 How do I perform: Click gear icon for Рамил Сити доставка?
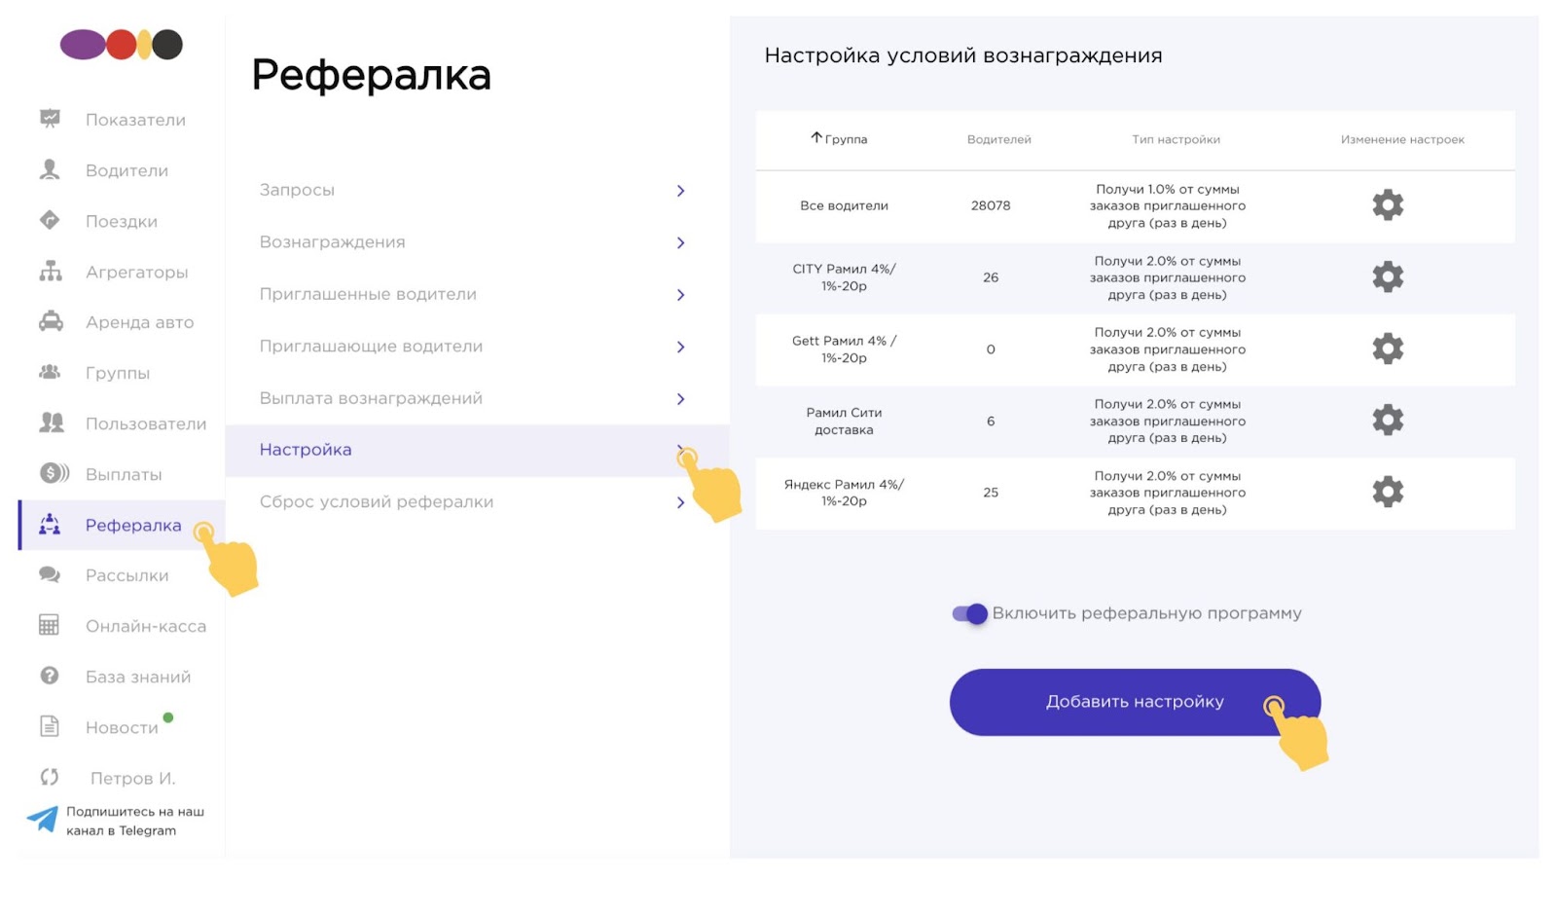(x=1388, y=421)
